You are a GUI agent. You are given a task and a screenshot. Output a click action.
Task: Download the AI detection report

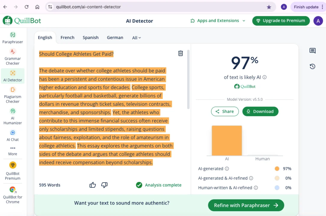(x=260, y=111)
